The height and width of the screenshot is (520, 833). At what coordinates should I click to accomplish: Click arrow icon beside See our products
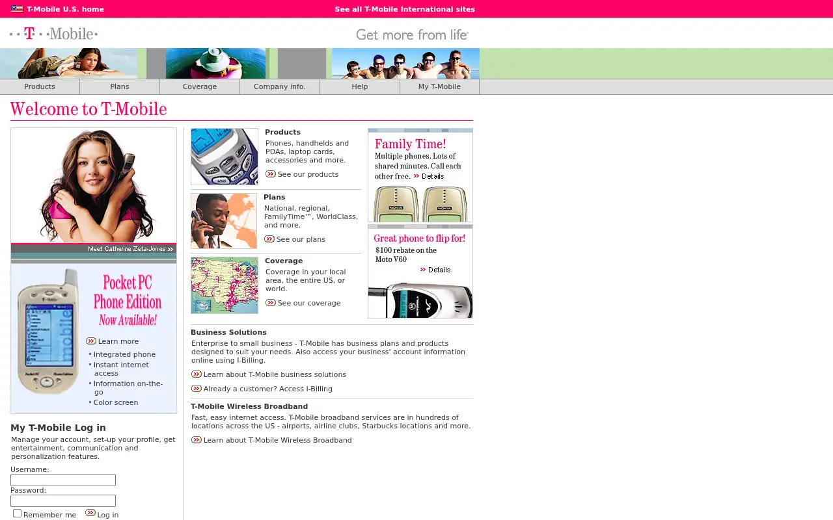(x=271, y=174)
